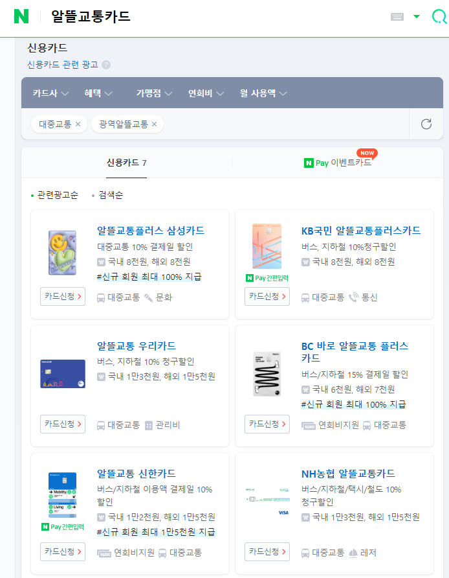Expand the 혜택 filter dropdown
Viewport: 449px width, 578px height.
tap(98, 93)
